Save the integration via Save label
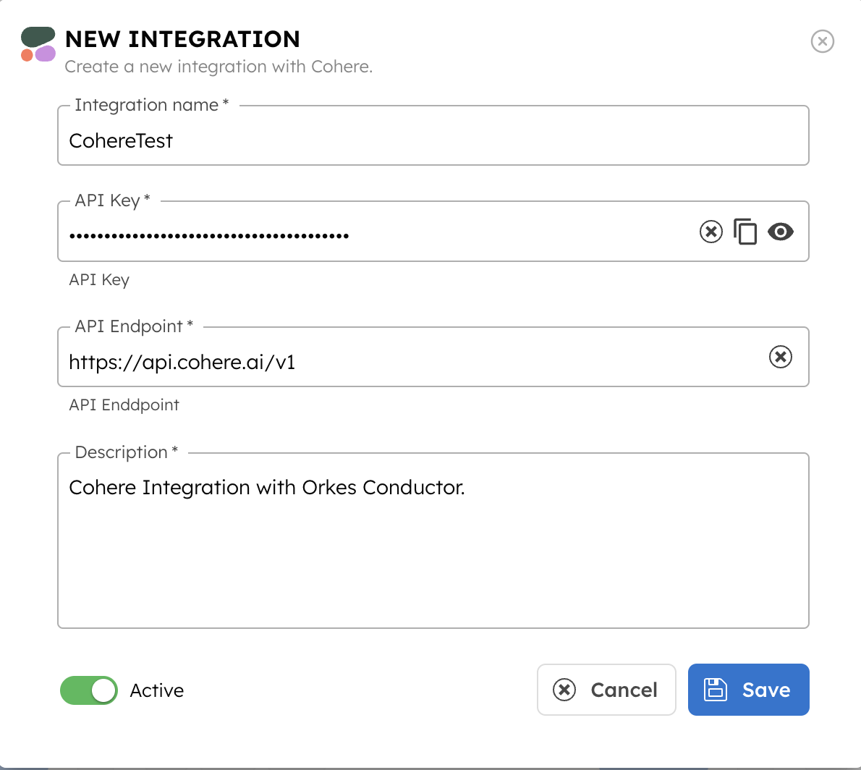 [x=766, y=690]
